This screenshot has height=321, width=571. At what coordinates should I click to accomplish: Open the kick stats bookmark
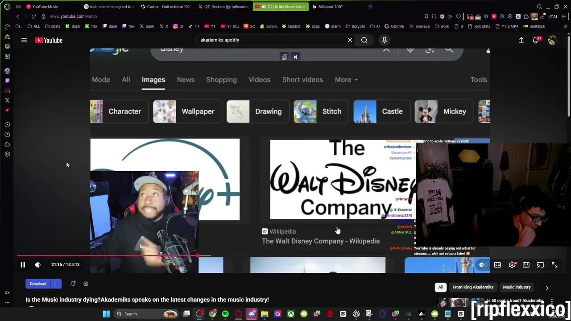pyautogui.click(x=479, y=26)
